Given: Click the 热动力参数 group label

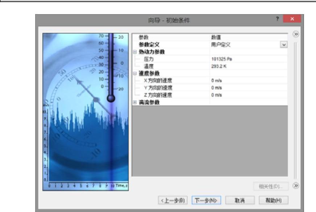Looking at the screenshot, I should coord(151,52).
